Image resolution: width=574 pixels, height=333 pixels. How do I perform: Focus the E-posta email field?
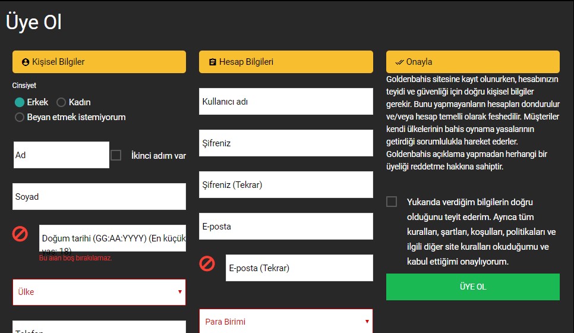coord(286,227)
